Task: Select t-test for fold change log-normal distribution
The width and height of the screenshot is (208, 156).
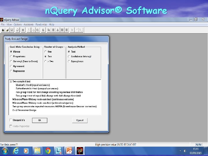Action: point(49,92)
